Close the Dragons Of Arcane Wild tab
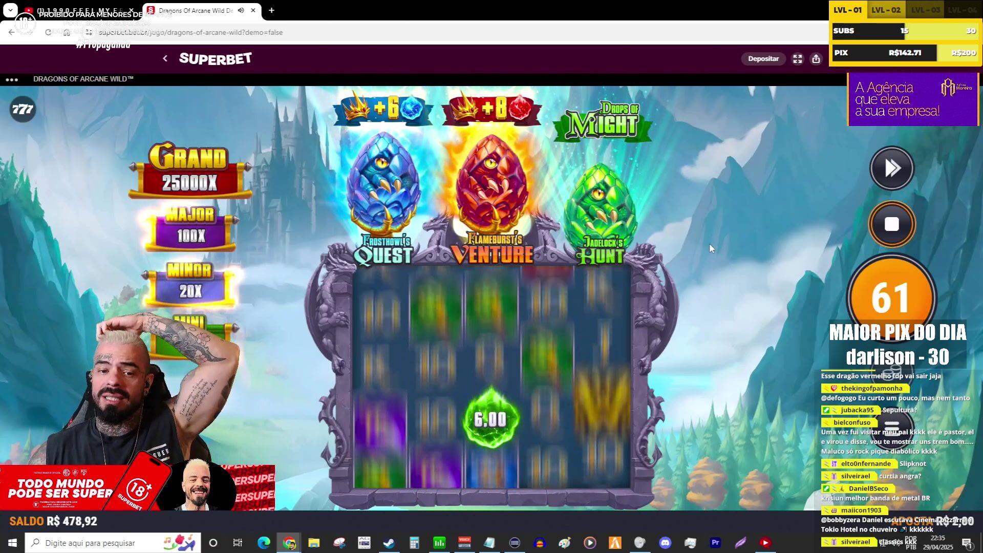 point(253,10)
